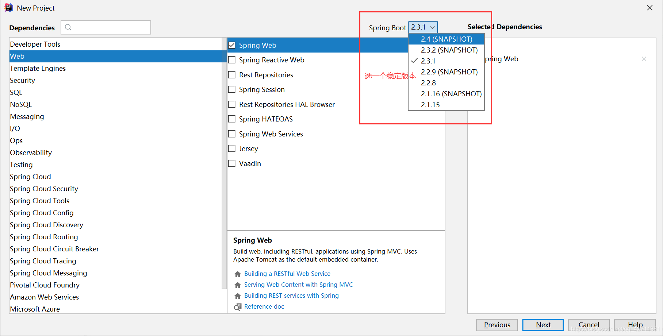663x336 pixels.
Task: Select the checked version 2.3.1
Action: click(447, 61)
